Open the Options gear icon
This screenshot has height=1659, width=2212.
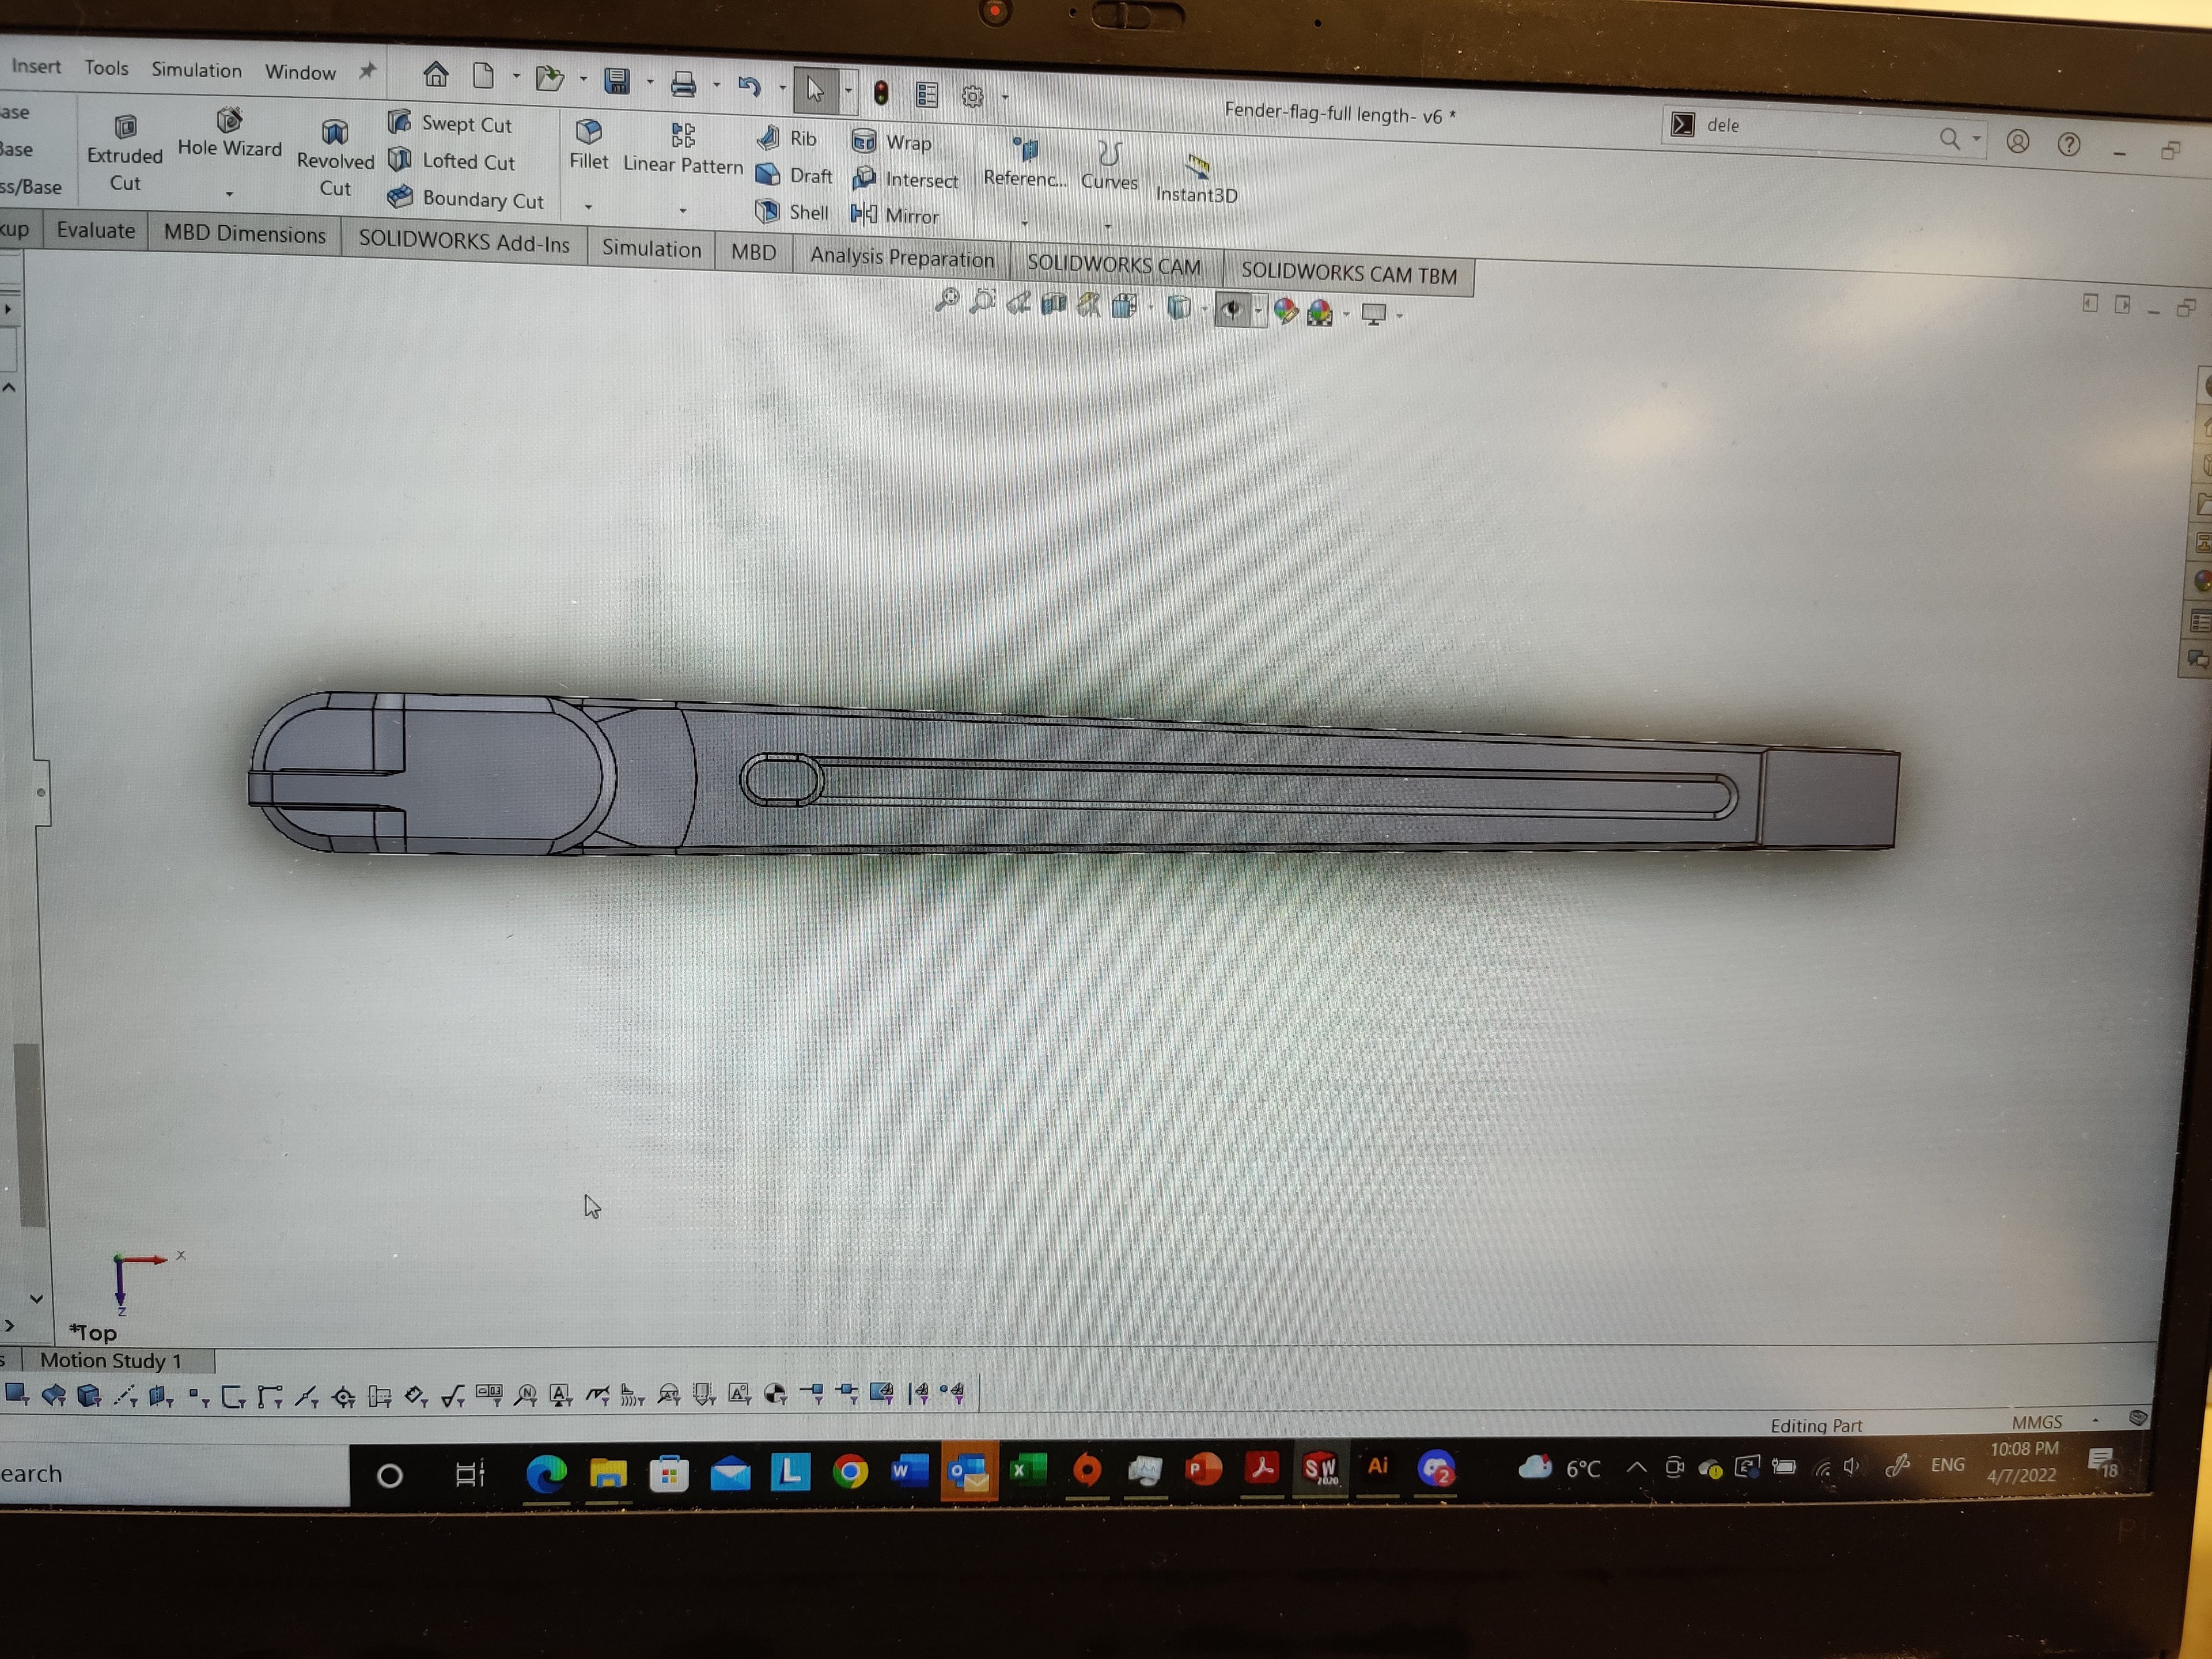pos(972,96)
